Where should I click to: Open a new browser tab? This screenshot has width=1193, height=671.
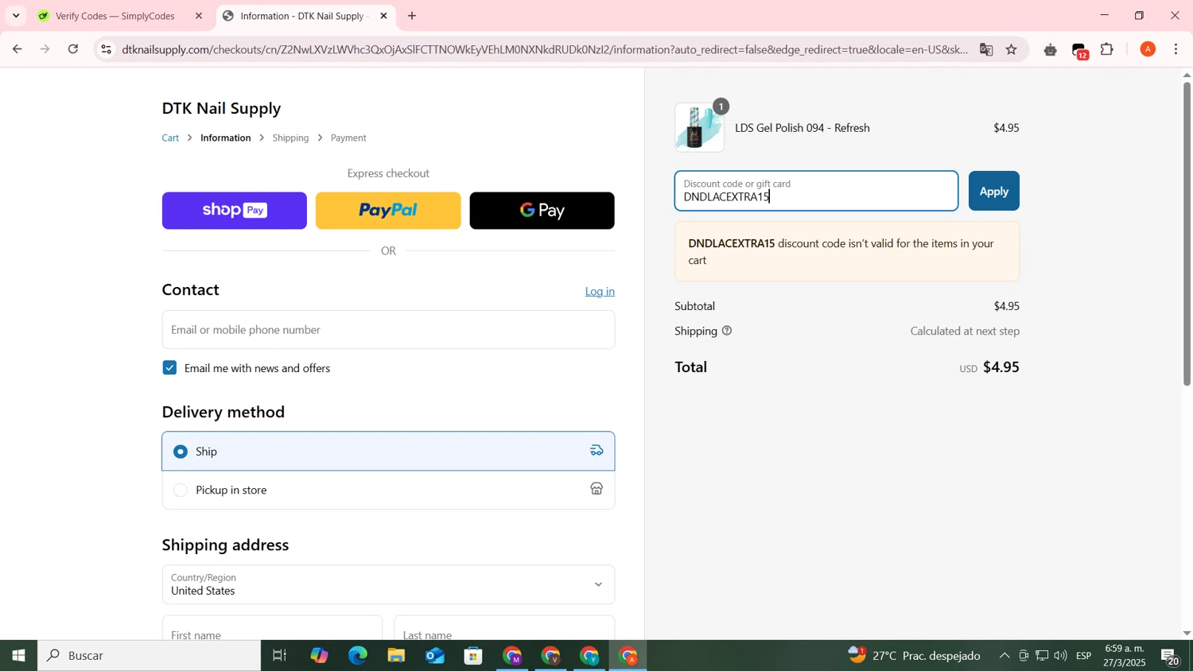click(412, 16)
